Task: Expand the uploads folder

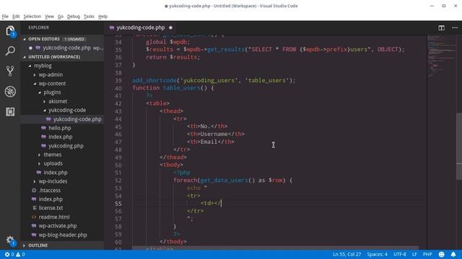Action: click(40, 163)
